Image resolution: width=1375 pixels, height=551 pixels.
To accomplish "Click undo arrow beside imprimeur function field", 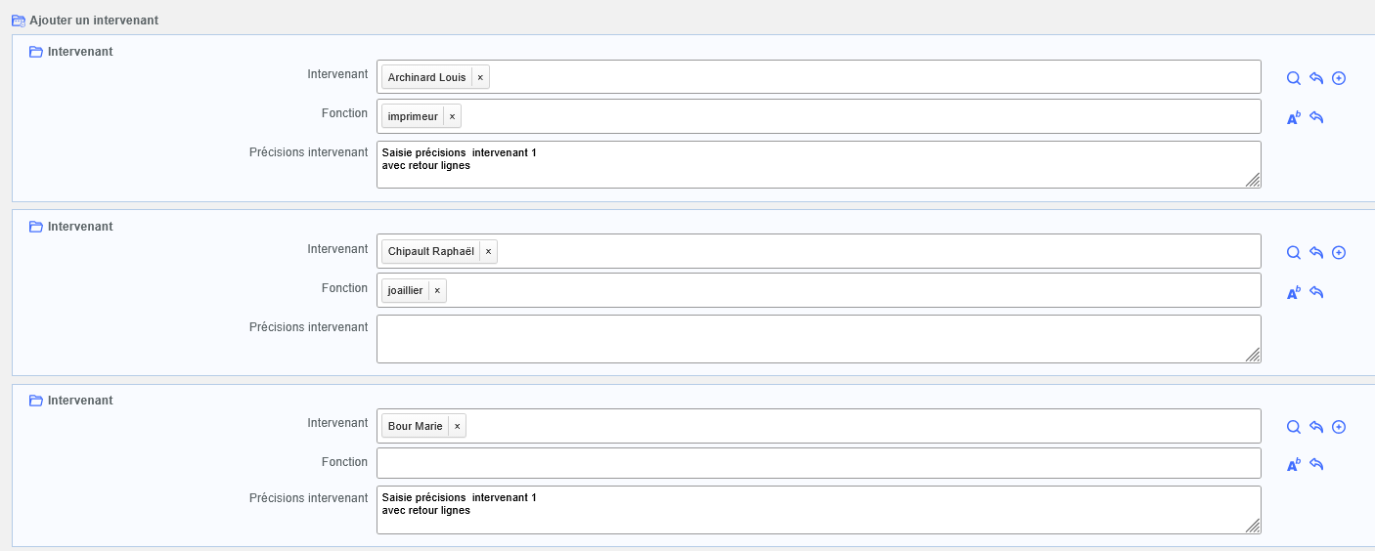I will click(1316, 117).
